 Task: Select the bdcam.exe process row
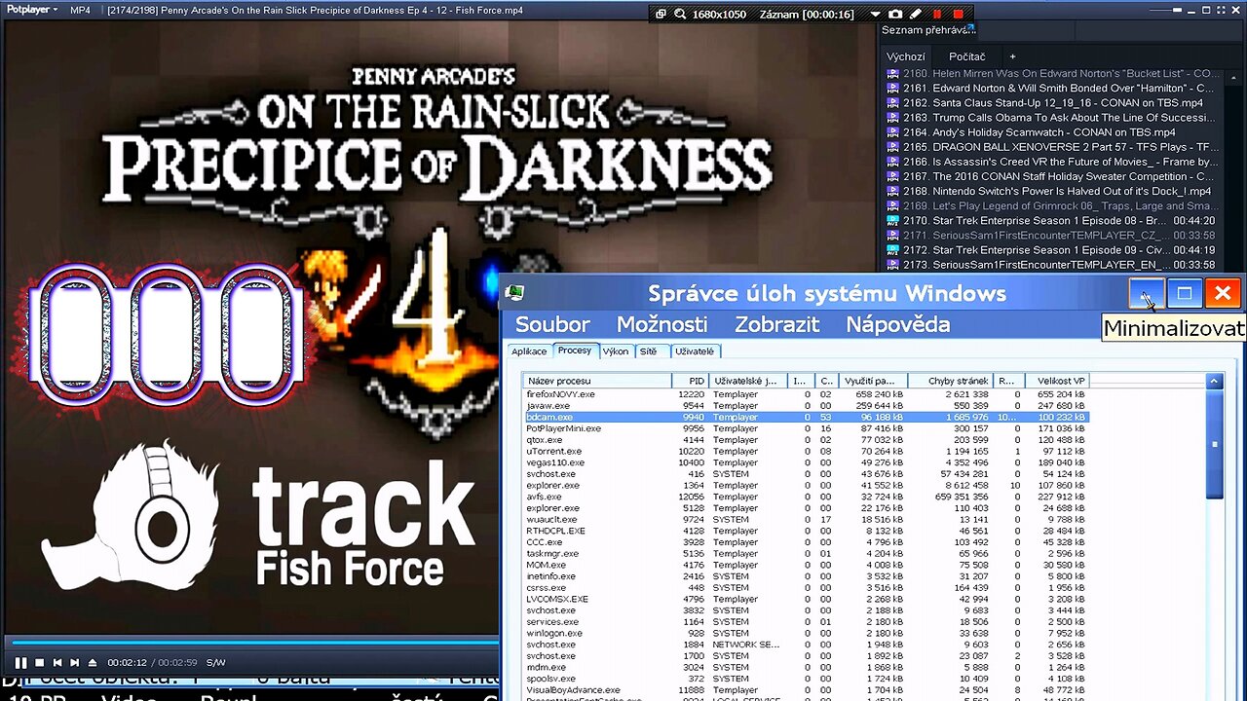pos(805,417)
